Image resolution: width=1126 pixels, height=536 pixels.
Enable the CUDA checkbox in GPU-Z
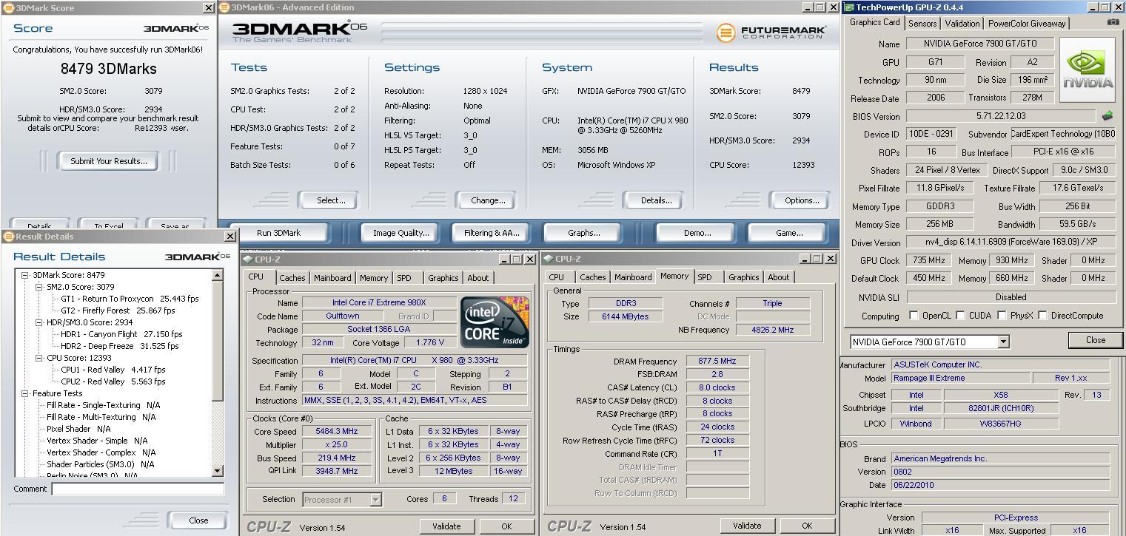coord(960,316)
